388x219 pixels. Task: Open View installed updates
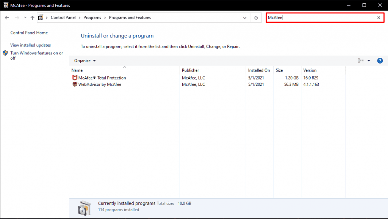click(30, 45)
